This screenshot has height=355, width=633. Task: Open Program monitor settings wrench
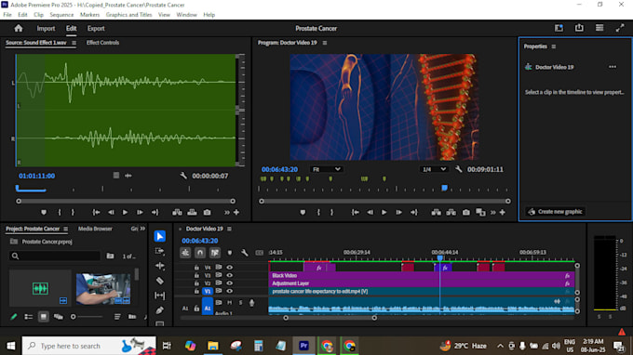(x=458, y=169)
